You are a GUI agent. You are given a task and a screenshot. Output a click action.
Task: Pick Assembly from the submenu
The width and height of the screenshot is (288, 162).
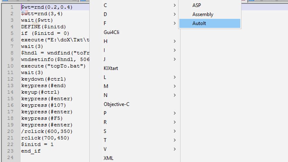(x=203, y=14)
